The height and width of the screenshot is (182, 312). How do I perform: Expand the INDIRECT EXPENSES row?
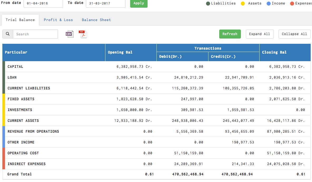click(26, 164)
